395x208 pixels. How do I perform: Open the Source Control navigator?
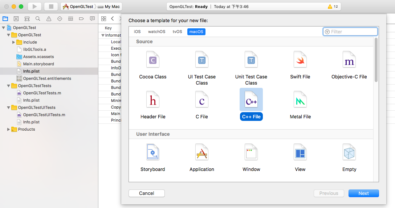pyautogui.click(x=16, y=19)
